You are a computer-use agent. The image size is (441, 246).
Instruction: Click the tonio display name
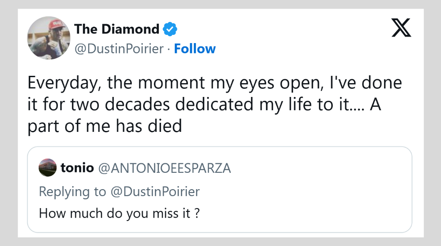(77, 168)
